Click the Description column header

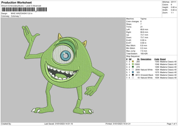tap(146, 59)
